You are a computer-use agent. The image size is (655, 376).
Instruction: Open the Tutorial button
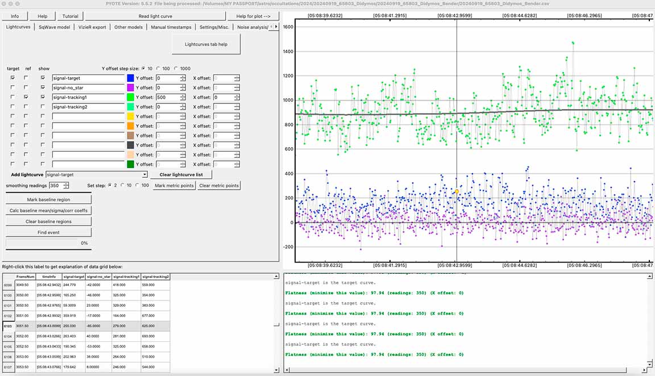tap(70, 16)
